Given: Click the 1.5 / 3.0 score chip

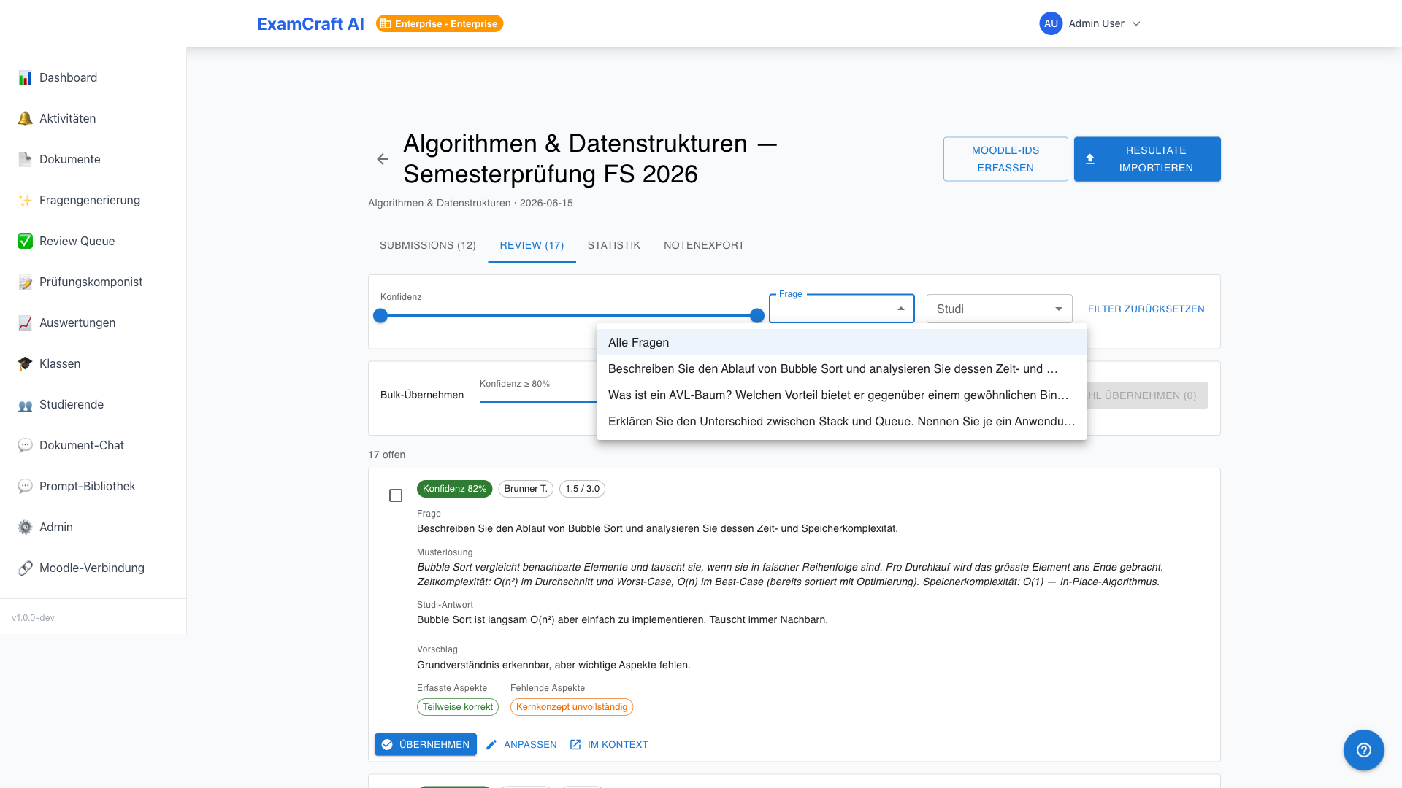Looking at the screenshot, I should coord(582,489).
